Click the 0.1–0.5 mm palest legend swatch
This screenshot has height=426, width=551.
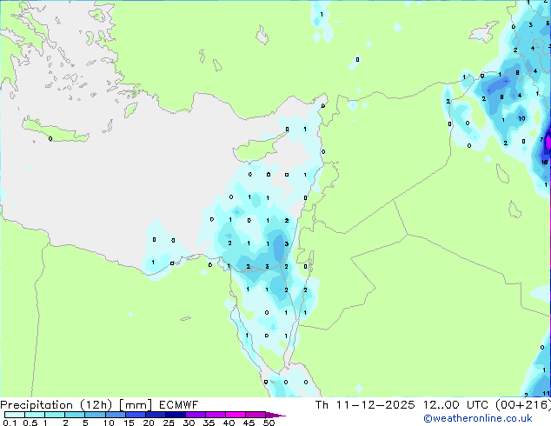click(15, 415)
